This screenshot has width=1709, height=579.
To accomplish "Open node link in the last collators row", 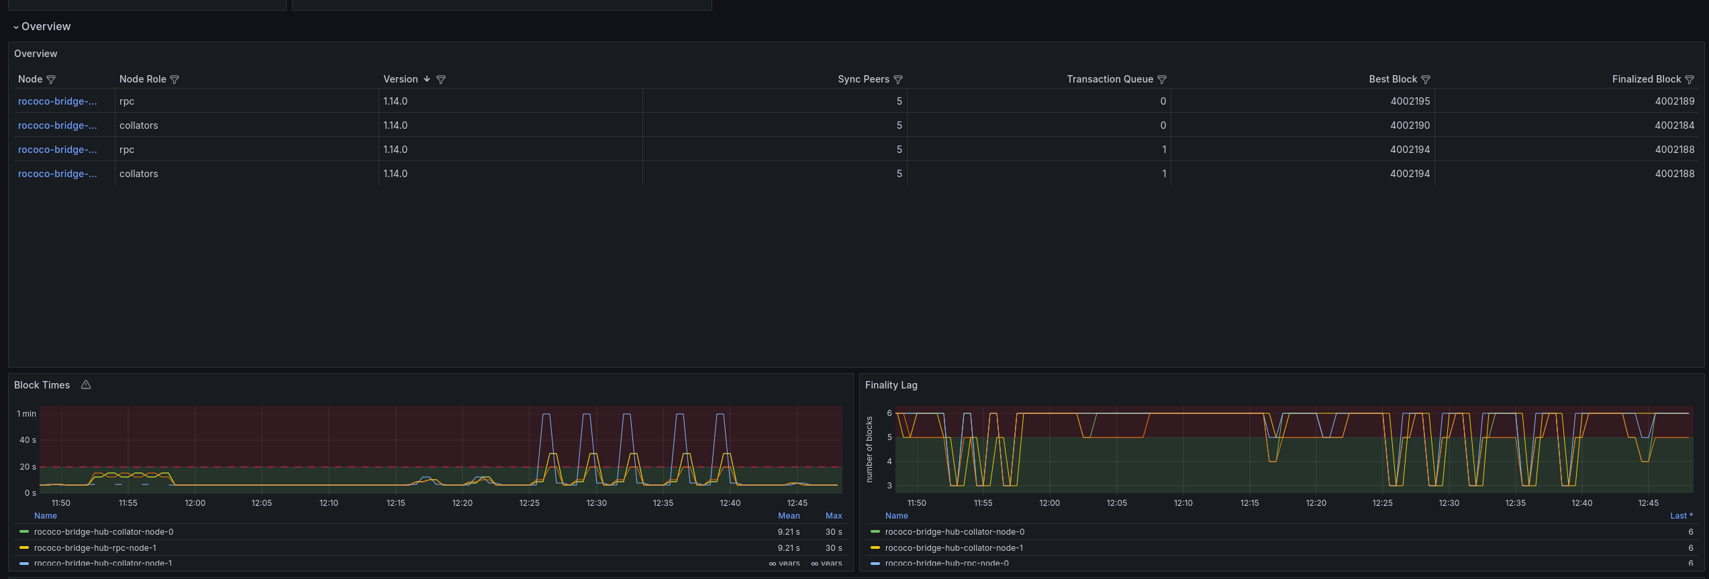I will pos(58,174).
